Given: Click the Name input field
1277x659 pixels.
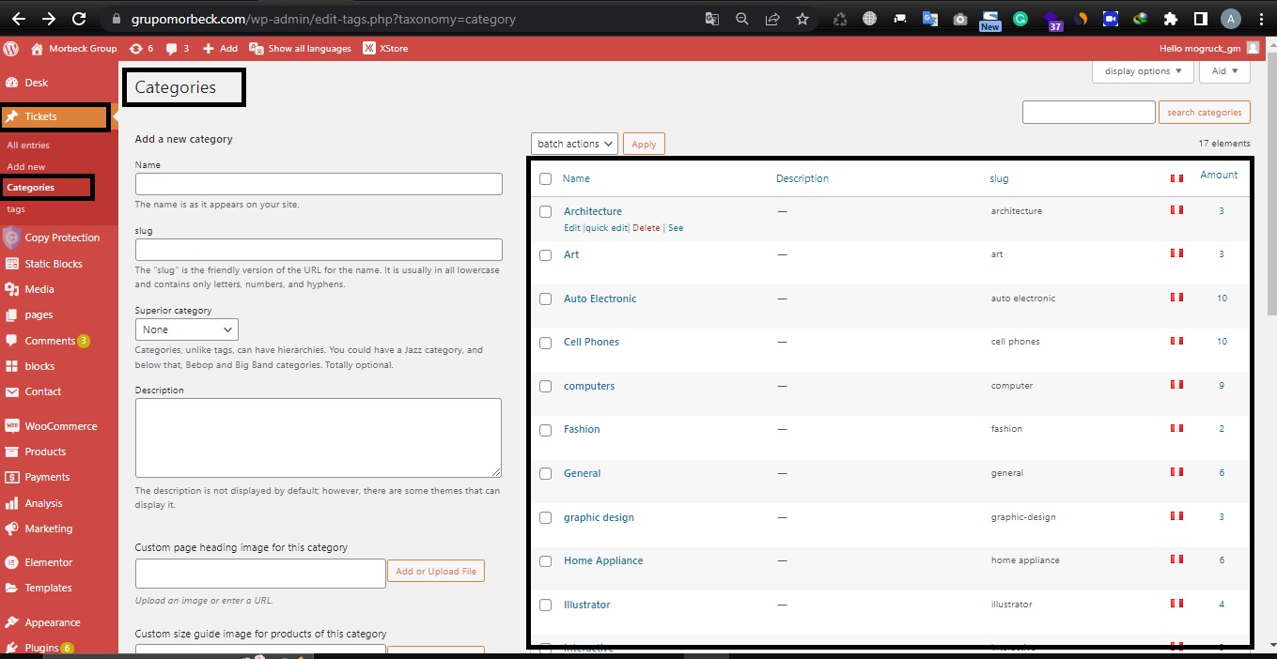Looking at the screenshot, I should click(x=319, y=184).
